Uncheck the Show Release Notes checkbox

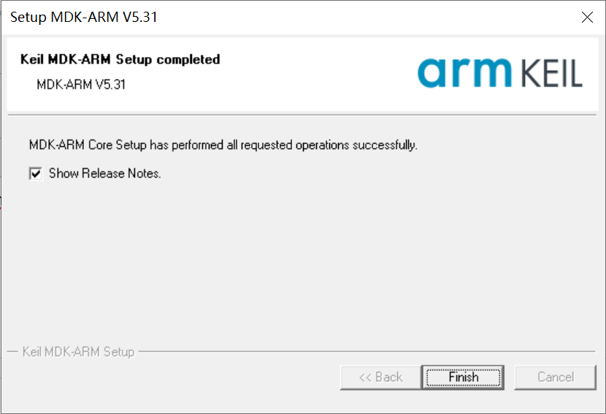[x=36, y=173]
